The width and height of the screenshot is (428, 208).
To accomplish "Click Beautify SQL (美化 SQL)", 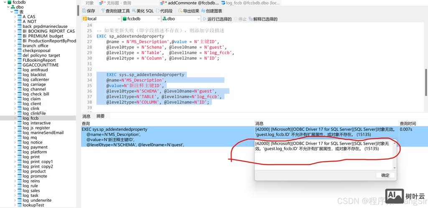I will click(x=143, y=11).
